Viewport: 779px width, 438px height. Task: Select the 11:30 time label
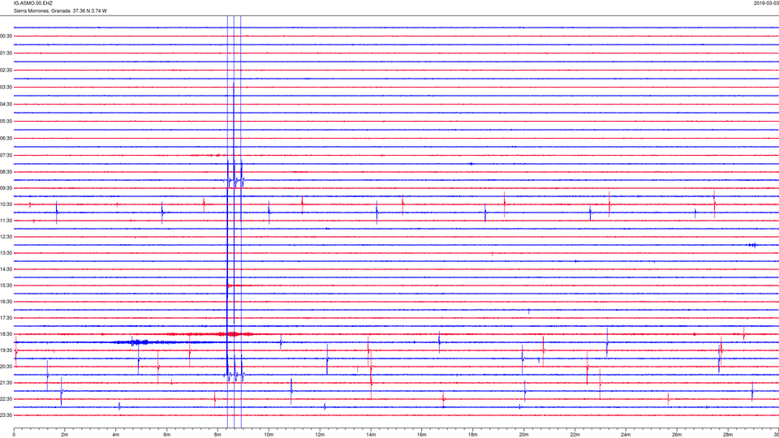coord(6,221)
